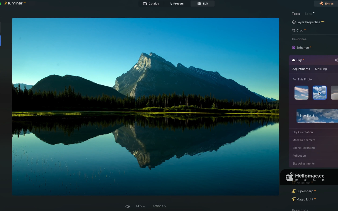The image size is (338, 211).
Task: Select the Tools panel tab
Action: [296, 14]
